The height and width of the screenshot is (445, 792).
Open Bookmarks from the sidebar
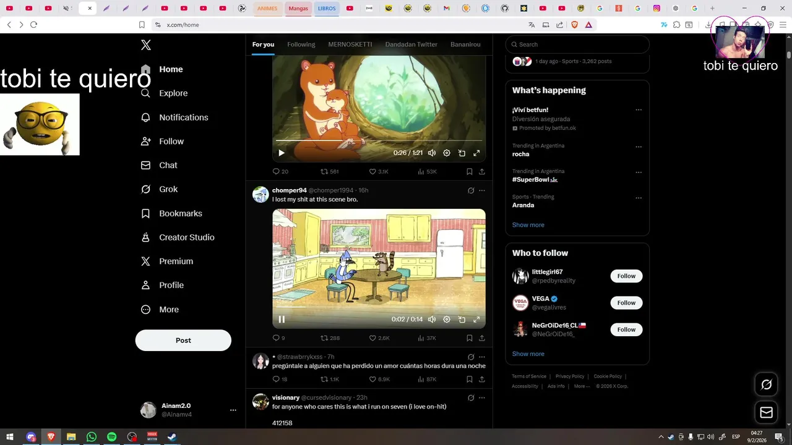[171, 213]
